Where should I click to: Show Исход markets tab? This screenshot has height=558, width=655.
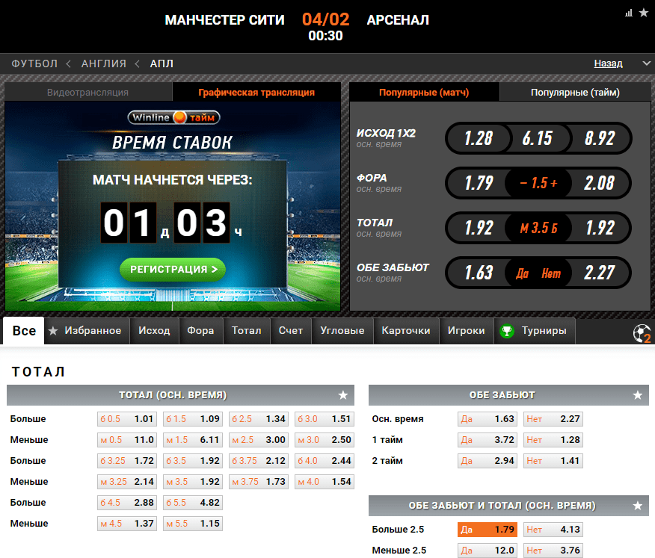click(154, 331)
